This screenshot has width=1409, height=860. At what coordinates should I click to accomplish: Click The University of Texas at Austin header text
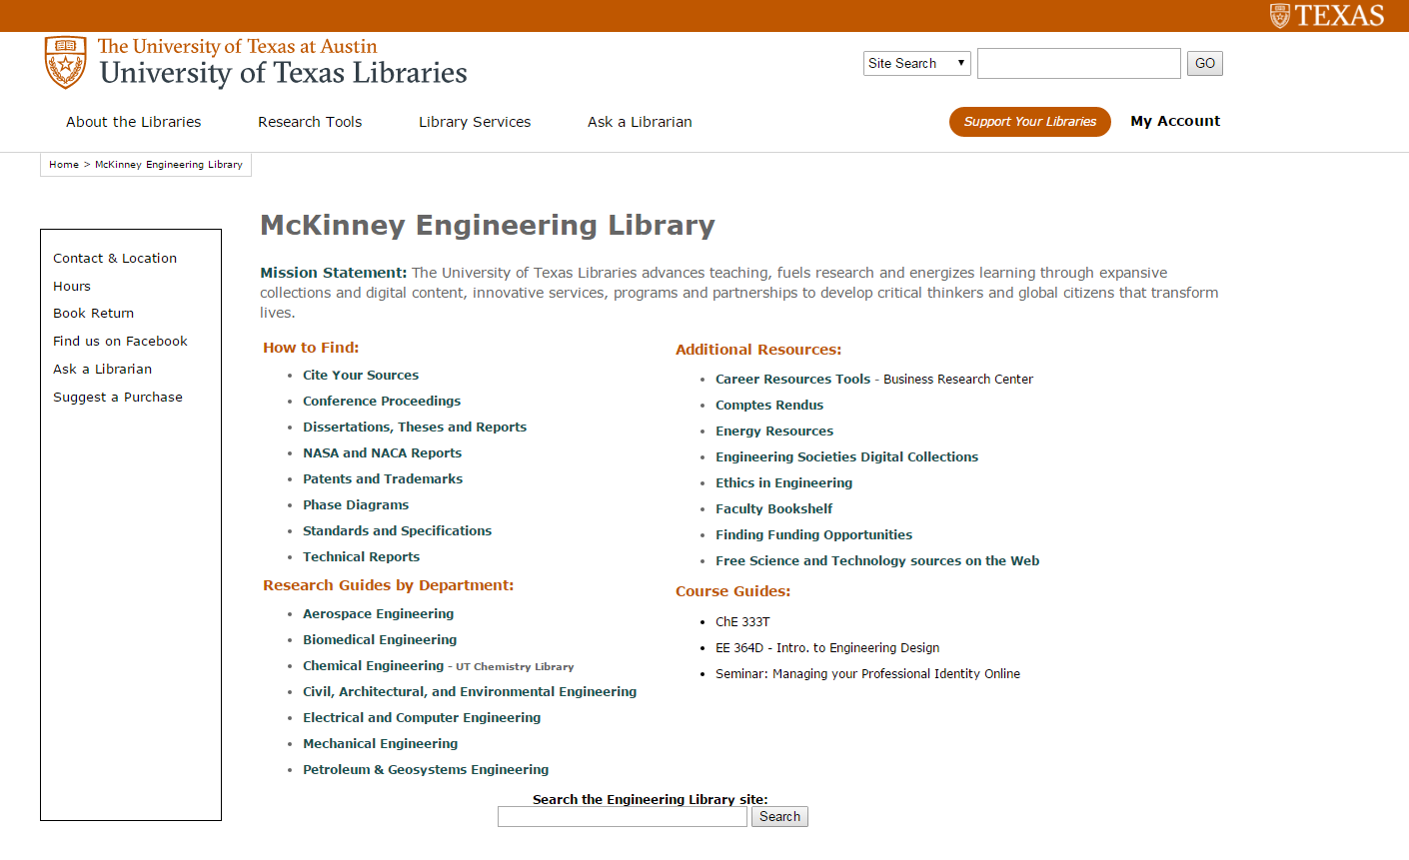click(238, 46)
